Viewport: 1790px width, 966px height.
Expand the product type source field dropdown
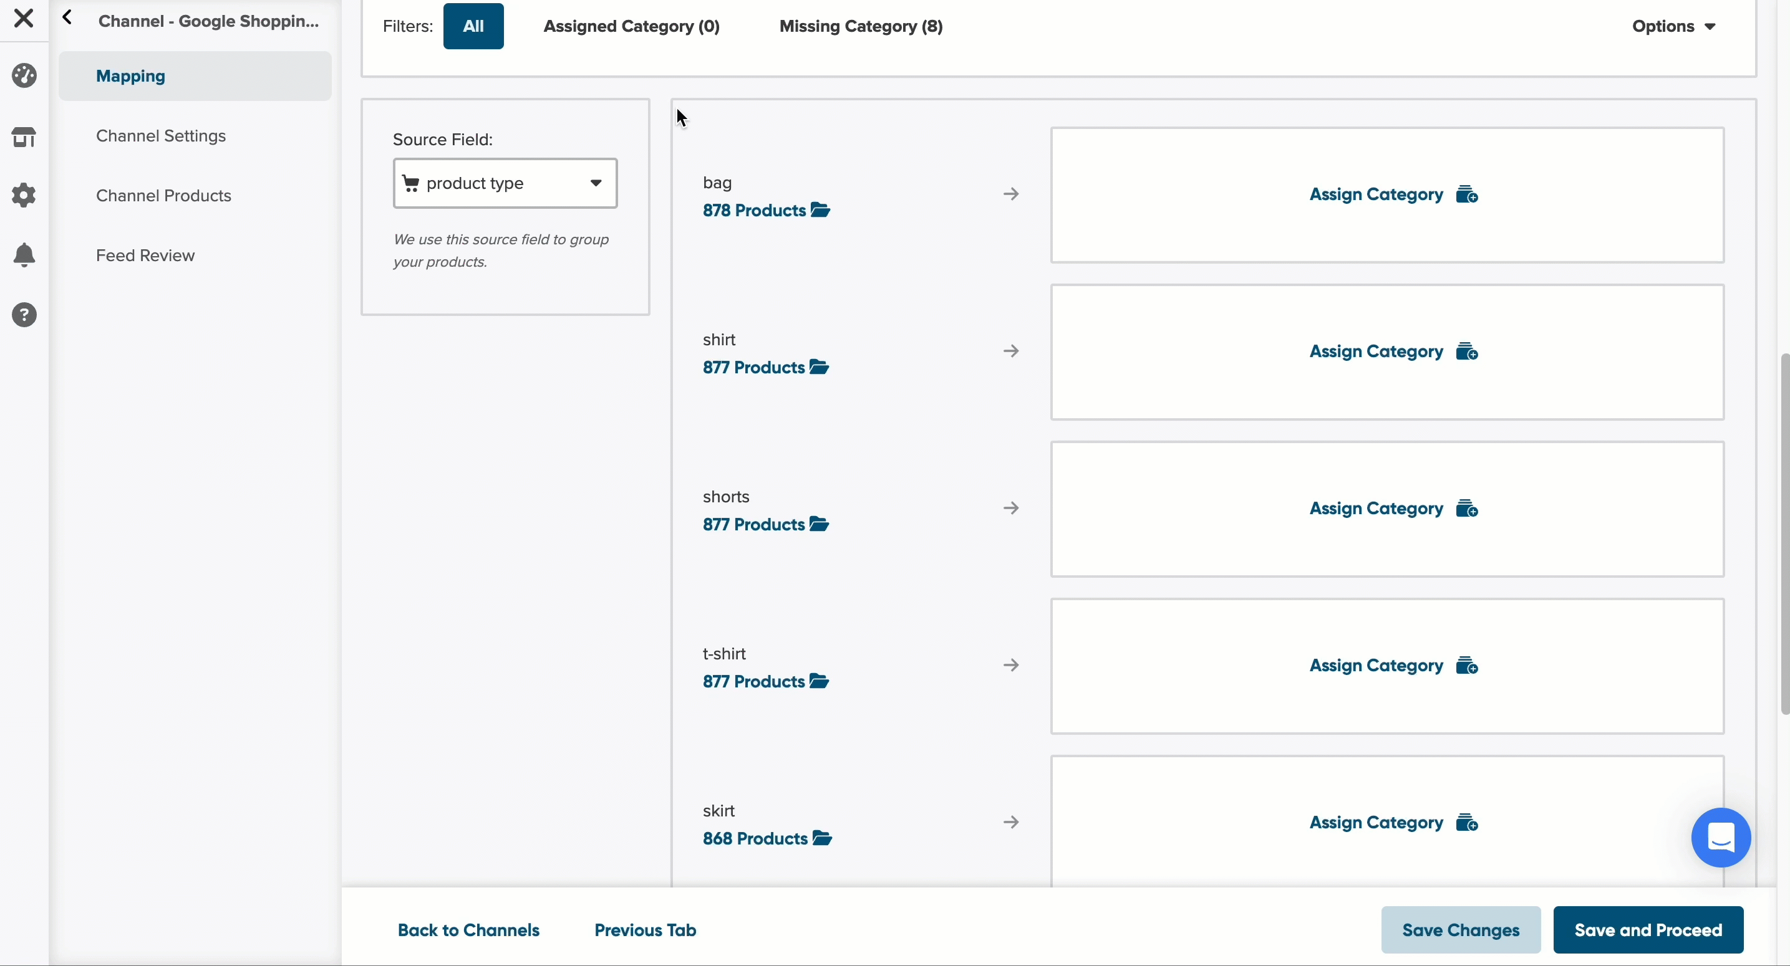click(505, 183)
